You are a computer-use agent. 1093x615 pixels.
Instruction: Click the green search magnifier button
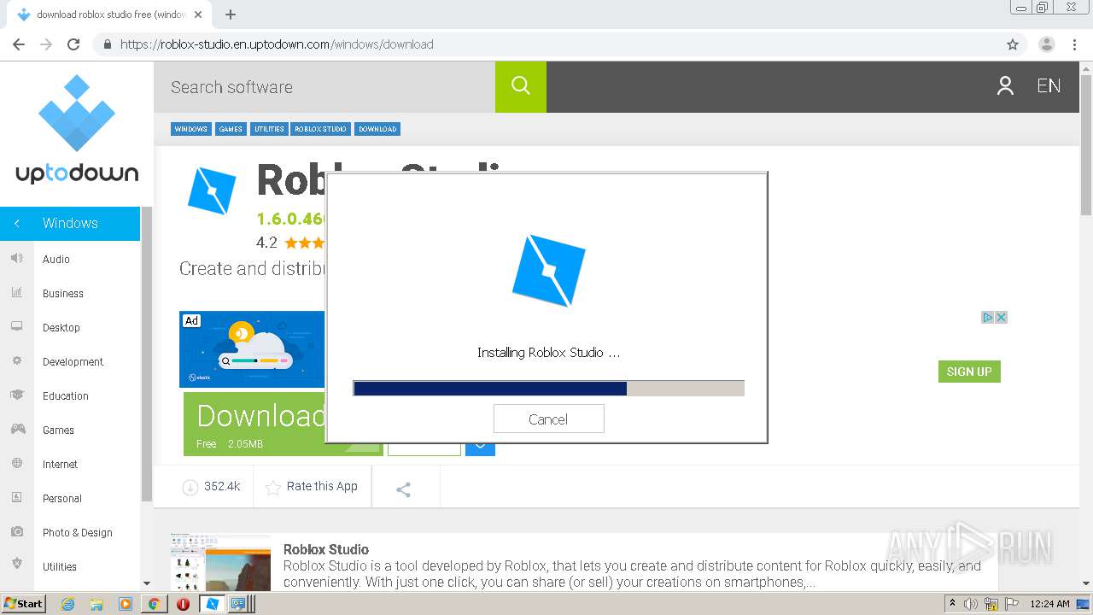[521, 86]
